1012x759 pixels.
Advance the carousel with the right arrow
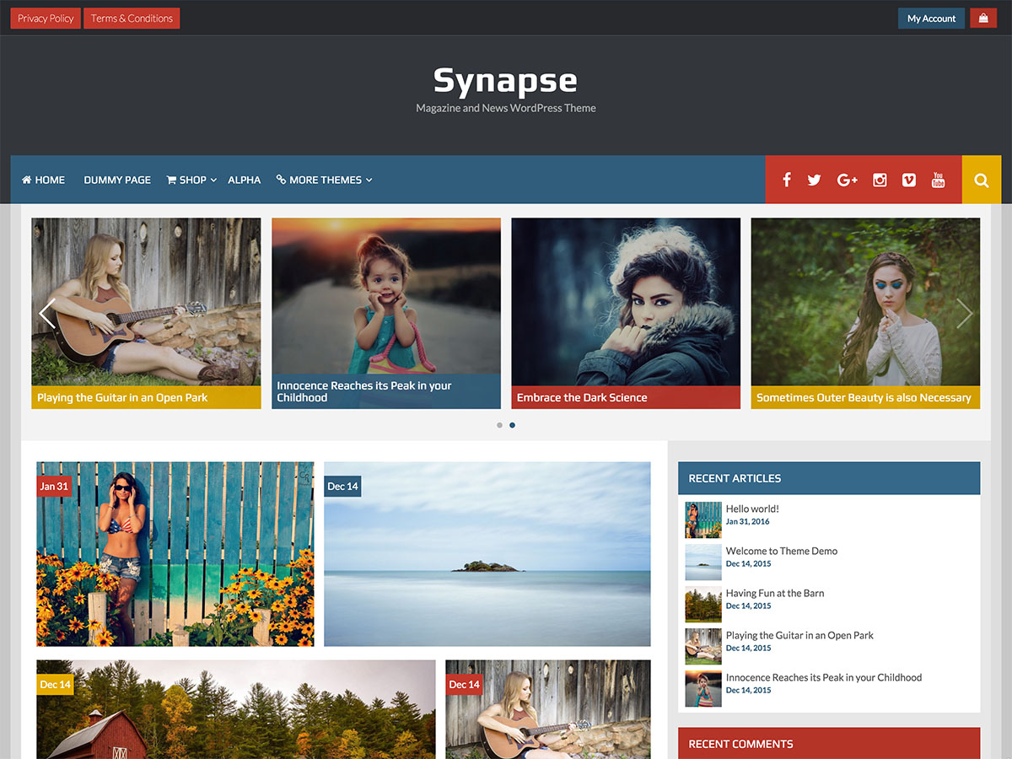[964, 313]
